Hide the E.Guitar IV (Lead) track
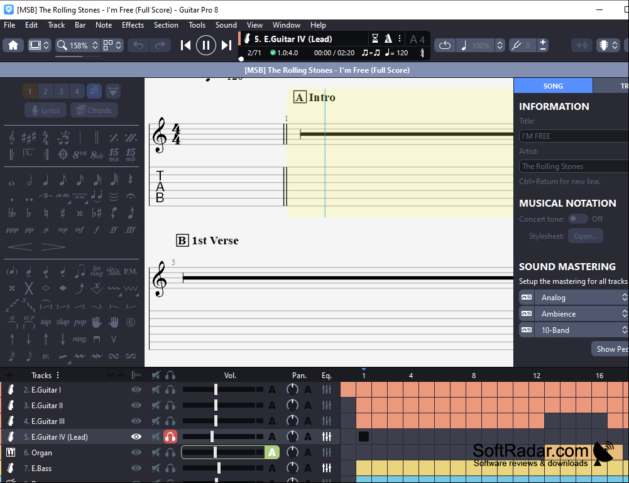The image size is (629, 483). 136,437
